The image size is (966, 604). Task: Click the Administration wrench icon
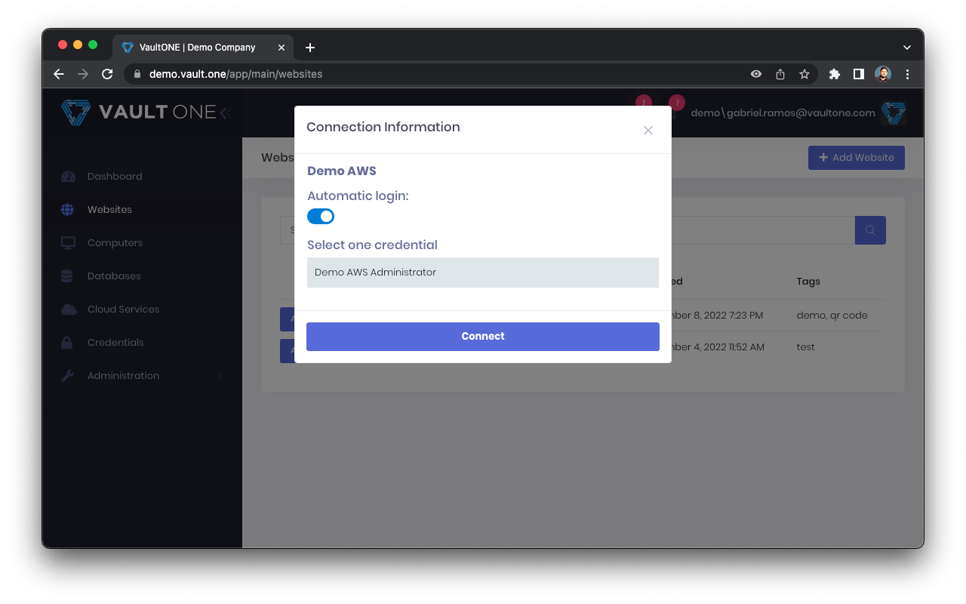(x=67, y=376)
